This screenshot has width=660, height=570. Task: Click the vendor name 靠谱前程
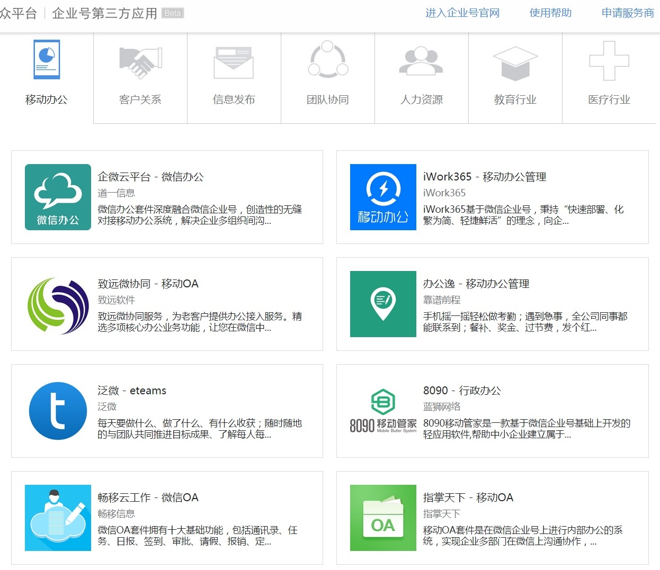442,300
